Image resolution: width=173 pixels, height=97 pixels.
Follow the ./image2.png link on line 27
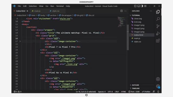coord(68,58)
